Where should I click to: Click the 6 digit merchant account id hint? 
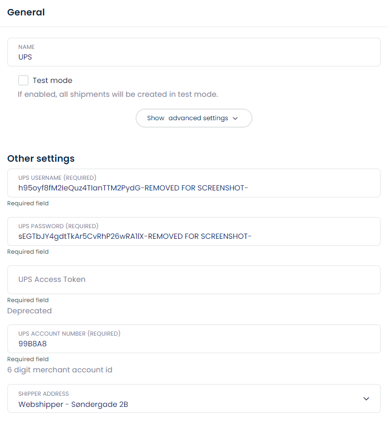pos(60,370)
